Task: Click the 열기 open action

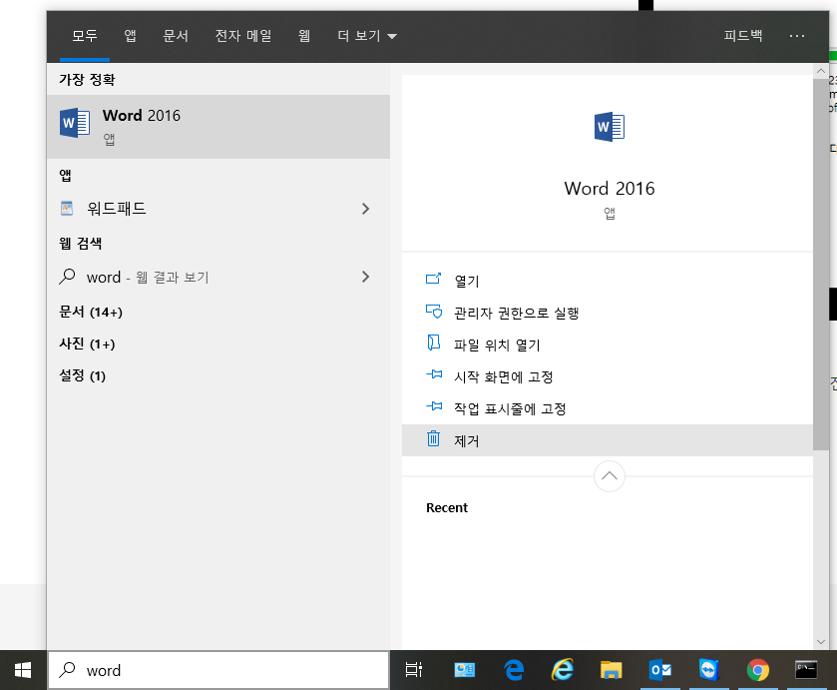Action: [x=608, y=281]
